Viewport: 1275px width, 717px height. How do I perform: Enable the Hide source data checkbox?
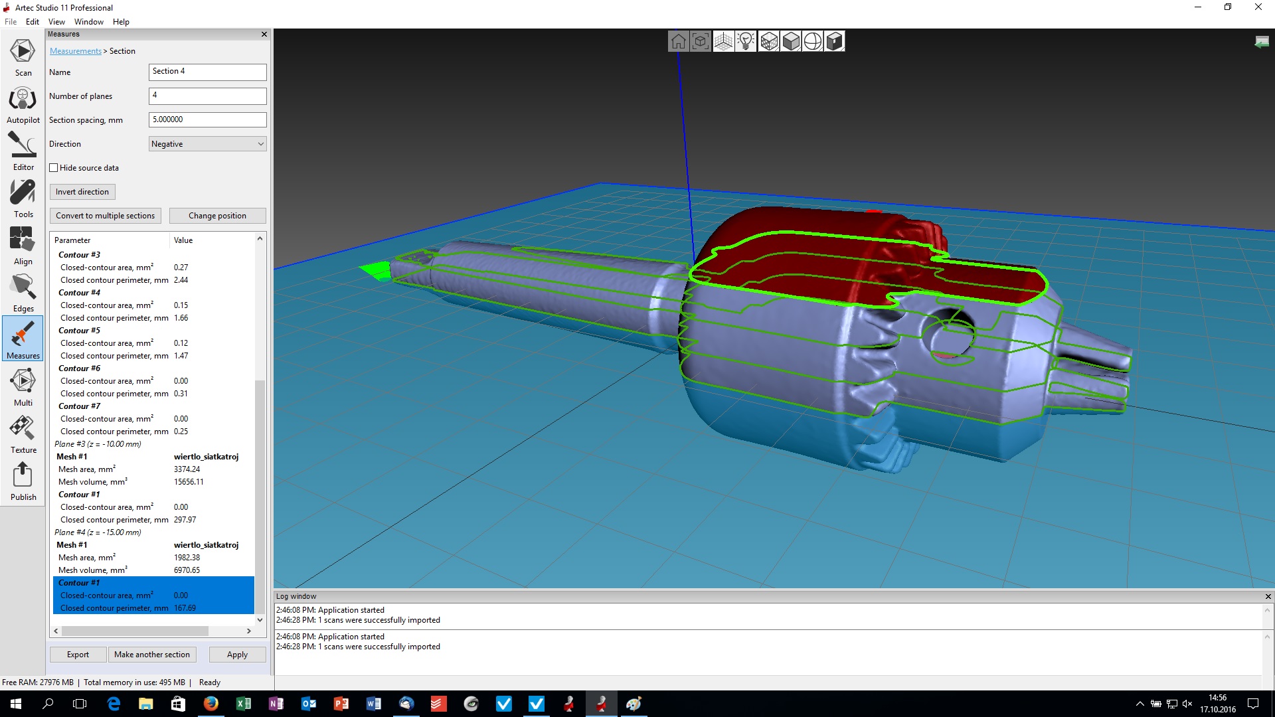pyautogui.click(x=54, y=167)
